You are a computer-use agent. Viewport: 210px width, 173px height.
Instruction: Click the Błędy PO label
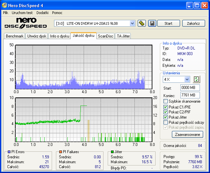[x=119, y=168]
